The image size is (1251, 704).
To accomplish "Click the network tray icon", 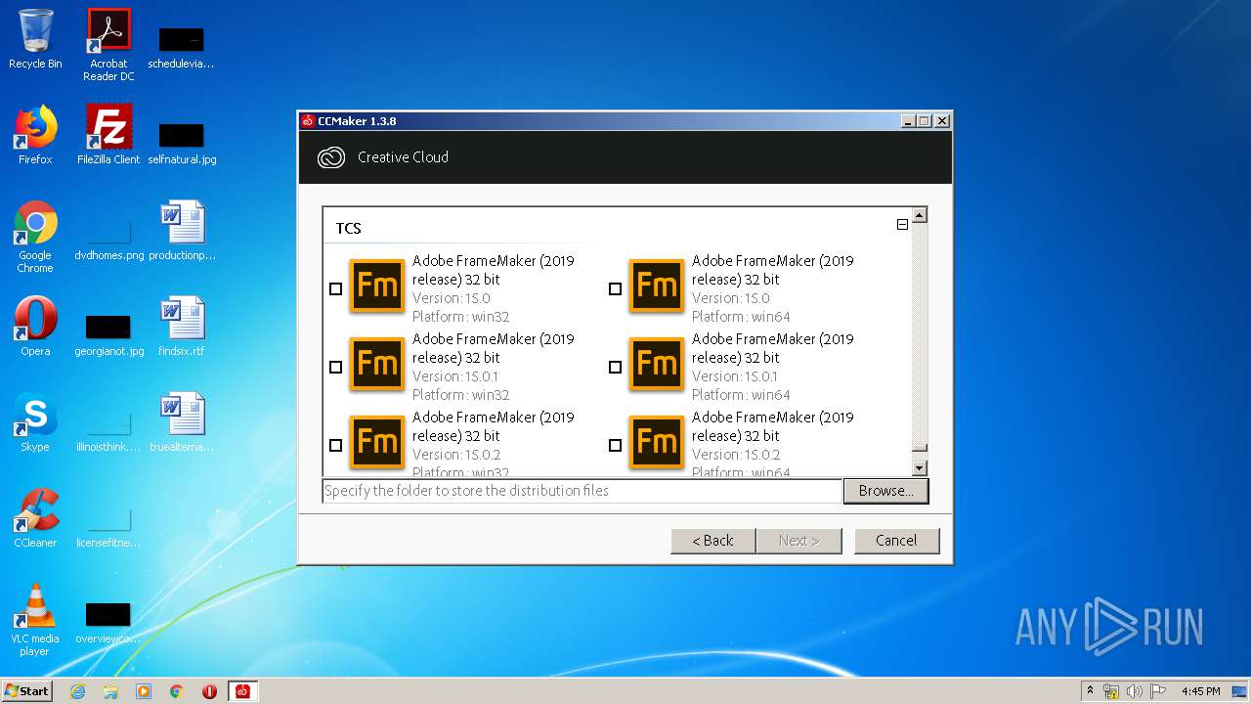I will (1111, 691).
